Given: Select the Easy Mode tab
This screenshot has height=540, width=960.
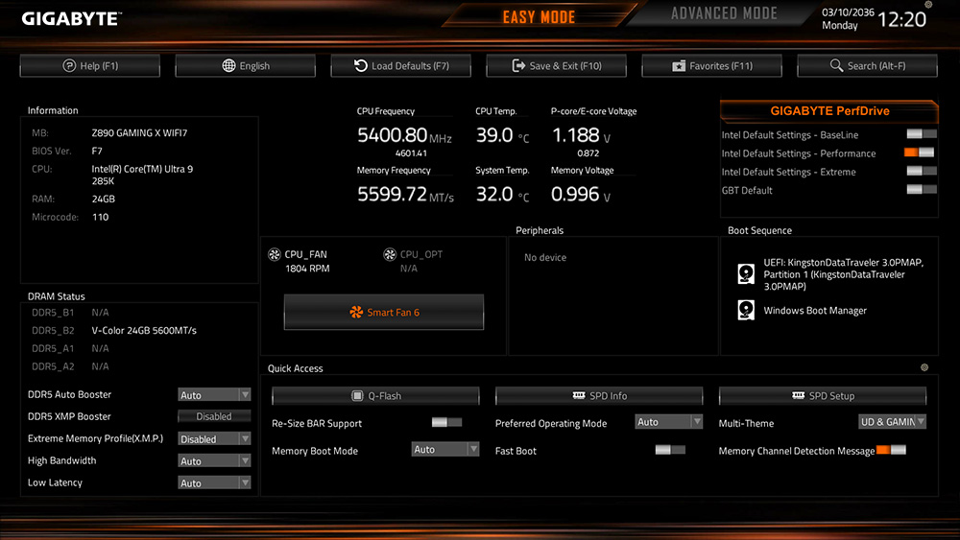Looking at the screenshot, I should [539, 17].
